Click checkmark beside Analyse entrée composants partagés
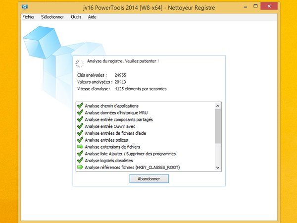 (80, 119)
